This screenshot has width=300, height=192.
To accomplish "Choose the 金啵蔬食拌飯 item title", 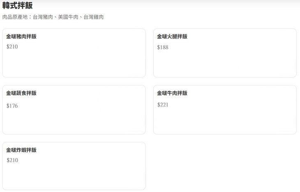I will click(21, 93).
